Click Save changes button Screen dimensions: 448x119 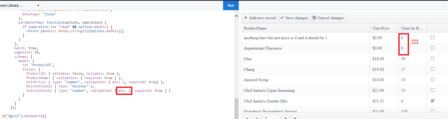(294, 18)
